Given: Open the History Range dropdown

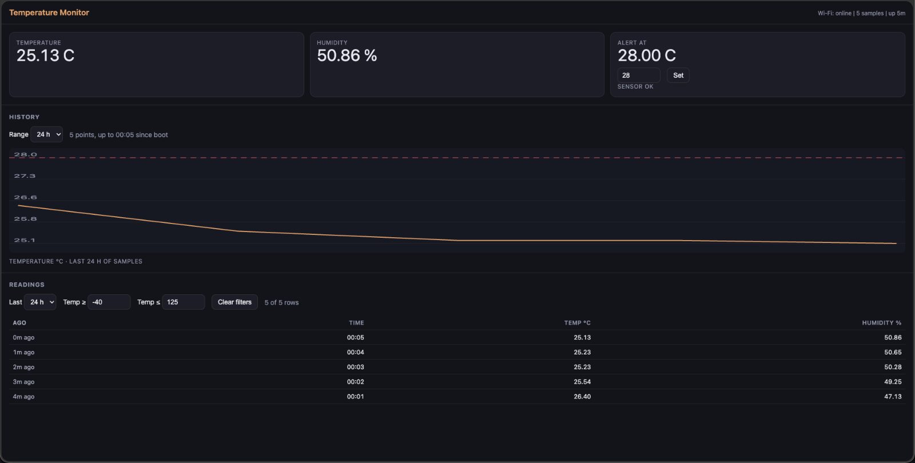Looking at the screenshot, I should pyautogui.click(x=46, y=134).
